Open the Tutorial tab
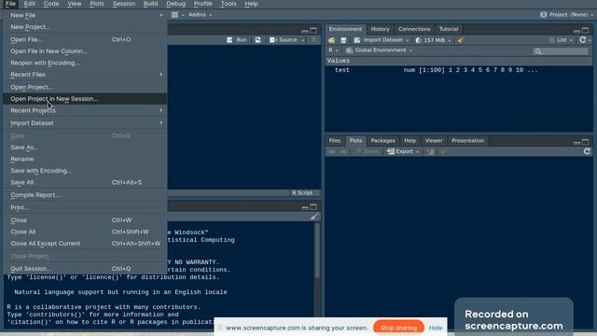597x336 pixels. coord(449,29)
